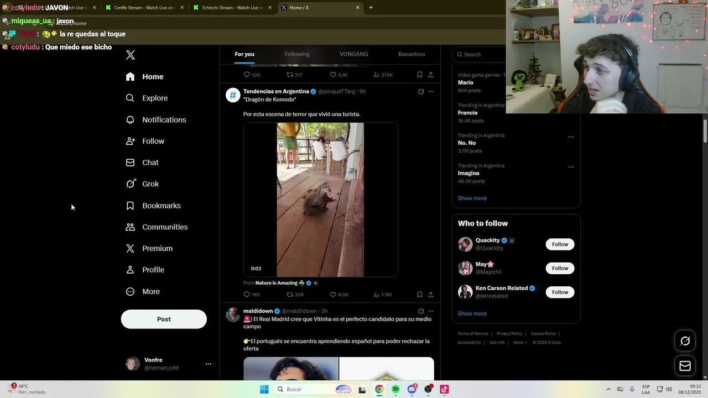Follow Ken Carson Related
The height and width of the screenshot is (398, 708).
point(560,292)
